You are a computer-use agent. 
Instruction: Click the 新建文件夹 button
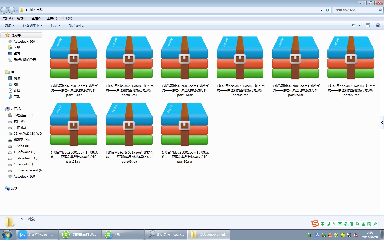(x=77, y=25)
